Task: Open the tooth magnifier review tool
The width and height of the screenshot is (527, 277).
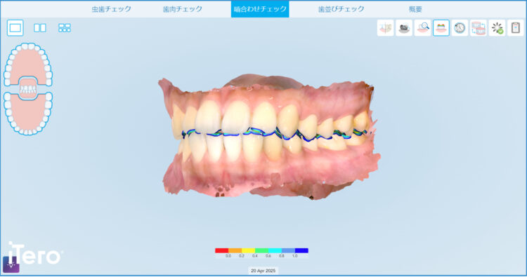Action: tap(422, 28)
